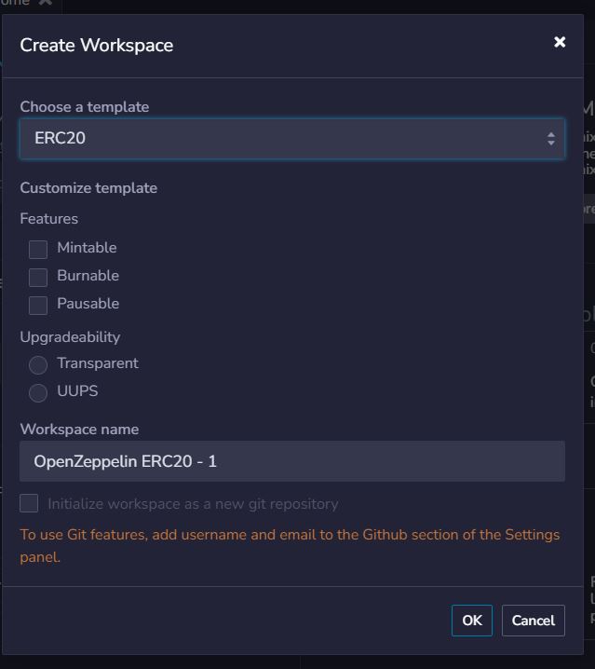
Task: Toggle Initialize workspace as git repository checkbox
Action: (30, 503)
